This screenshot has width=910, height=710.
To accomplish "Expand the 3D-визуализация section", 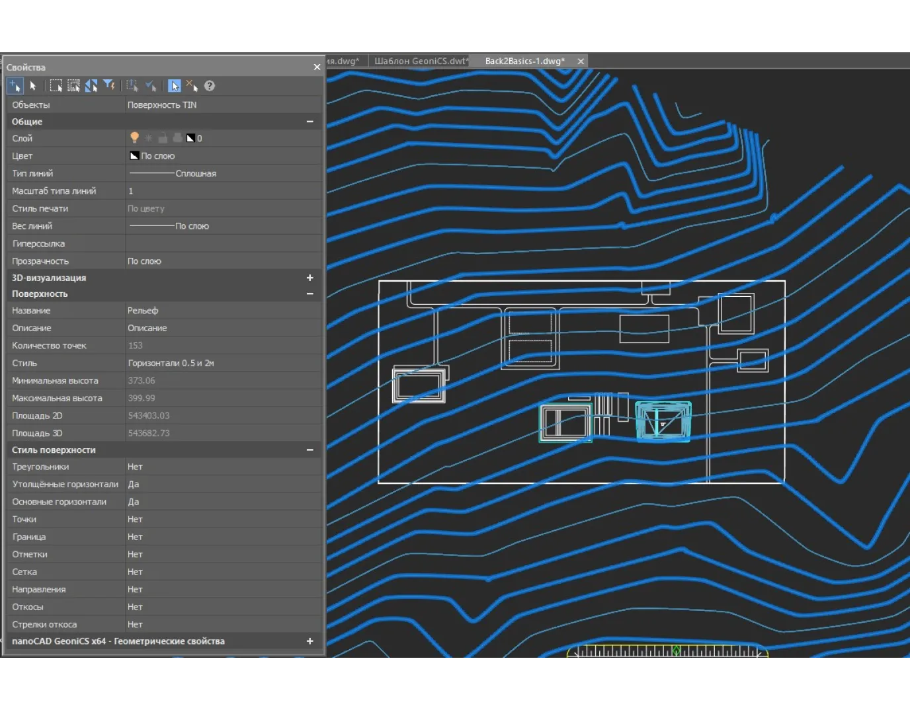I will coord(310,278).
